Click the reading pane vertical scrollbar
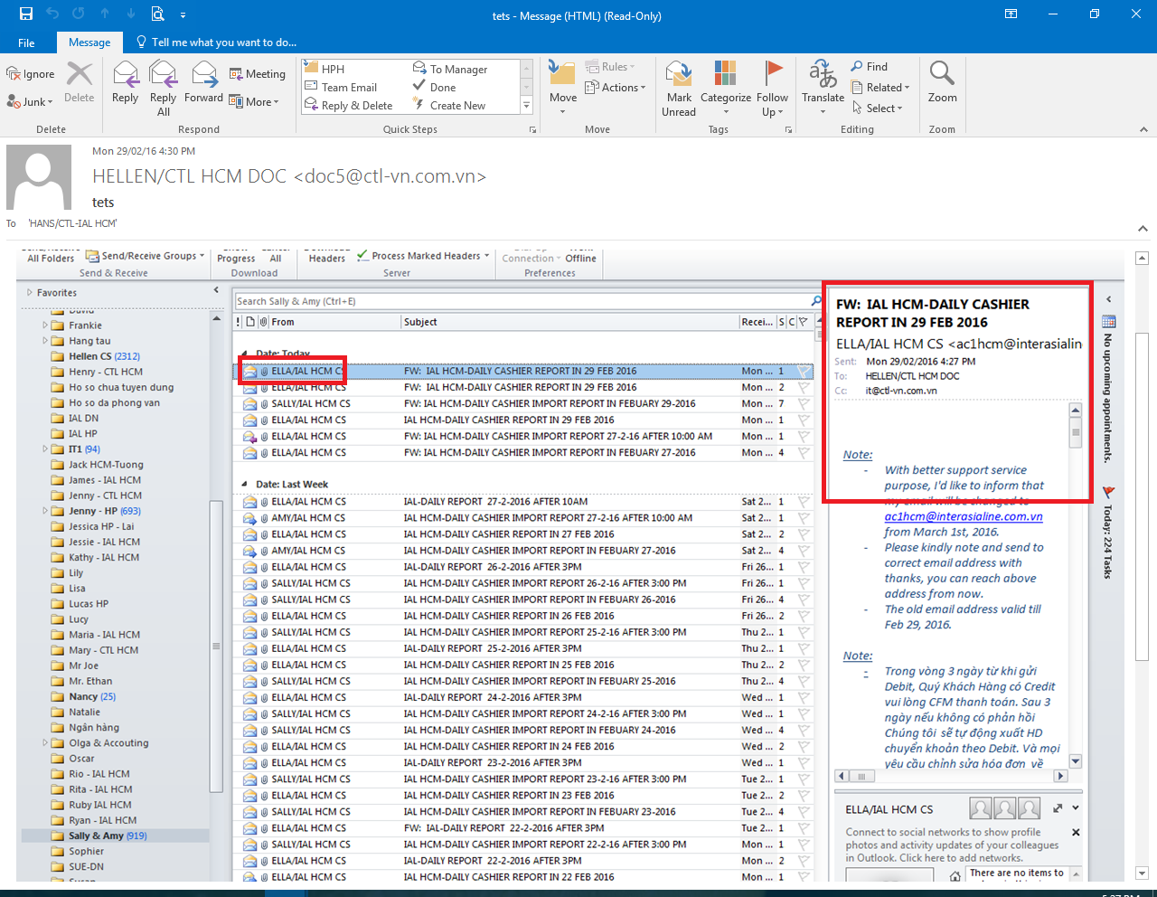The width and height of the screenshot is (1157, 897). pyautogui.click(x=1076, y=588)
